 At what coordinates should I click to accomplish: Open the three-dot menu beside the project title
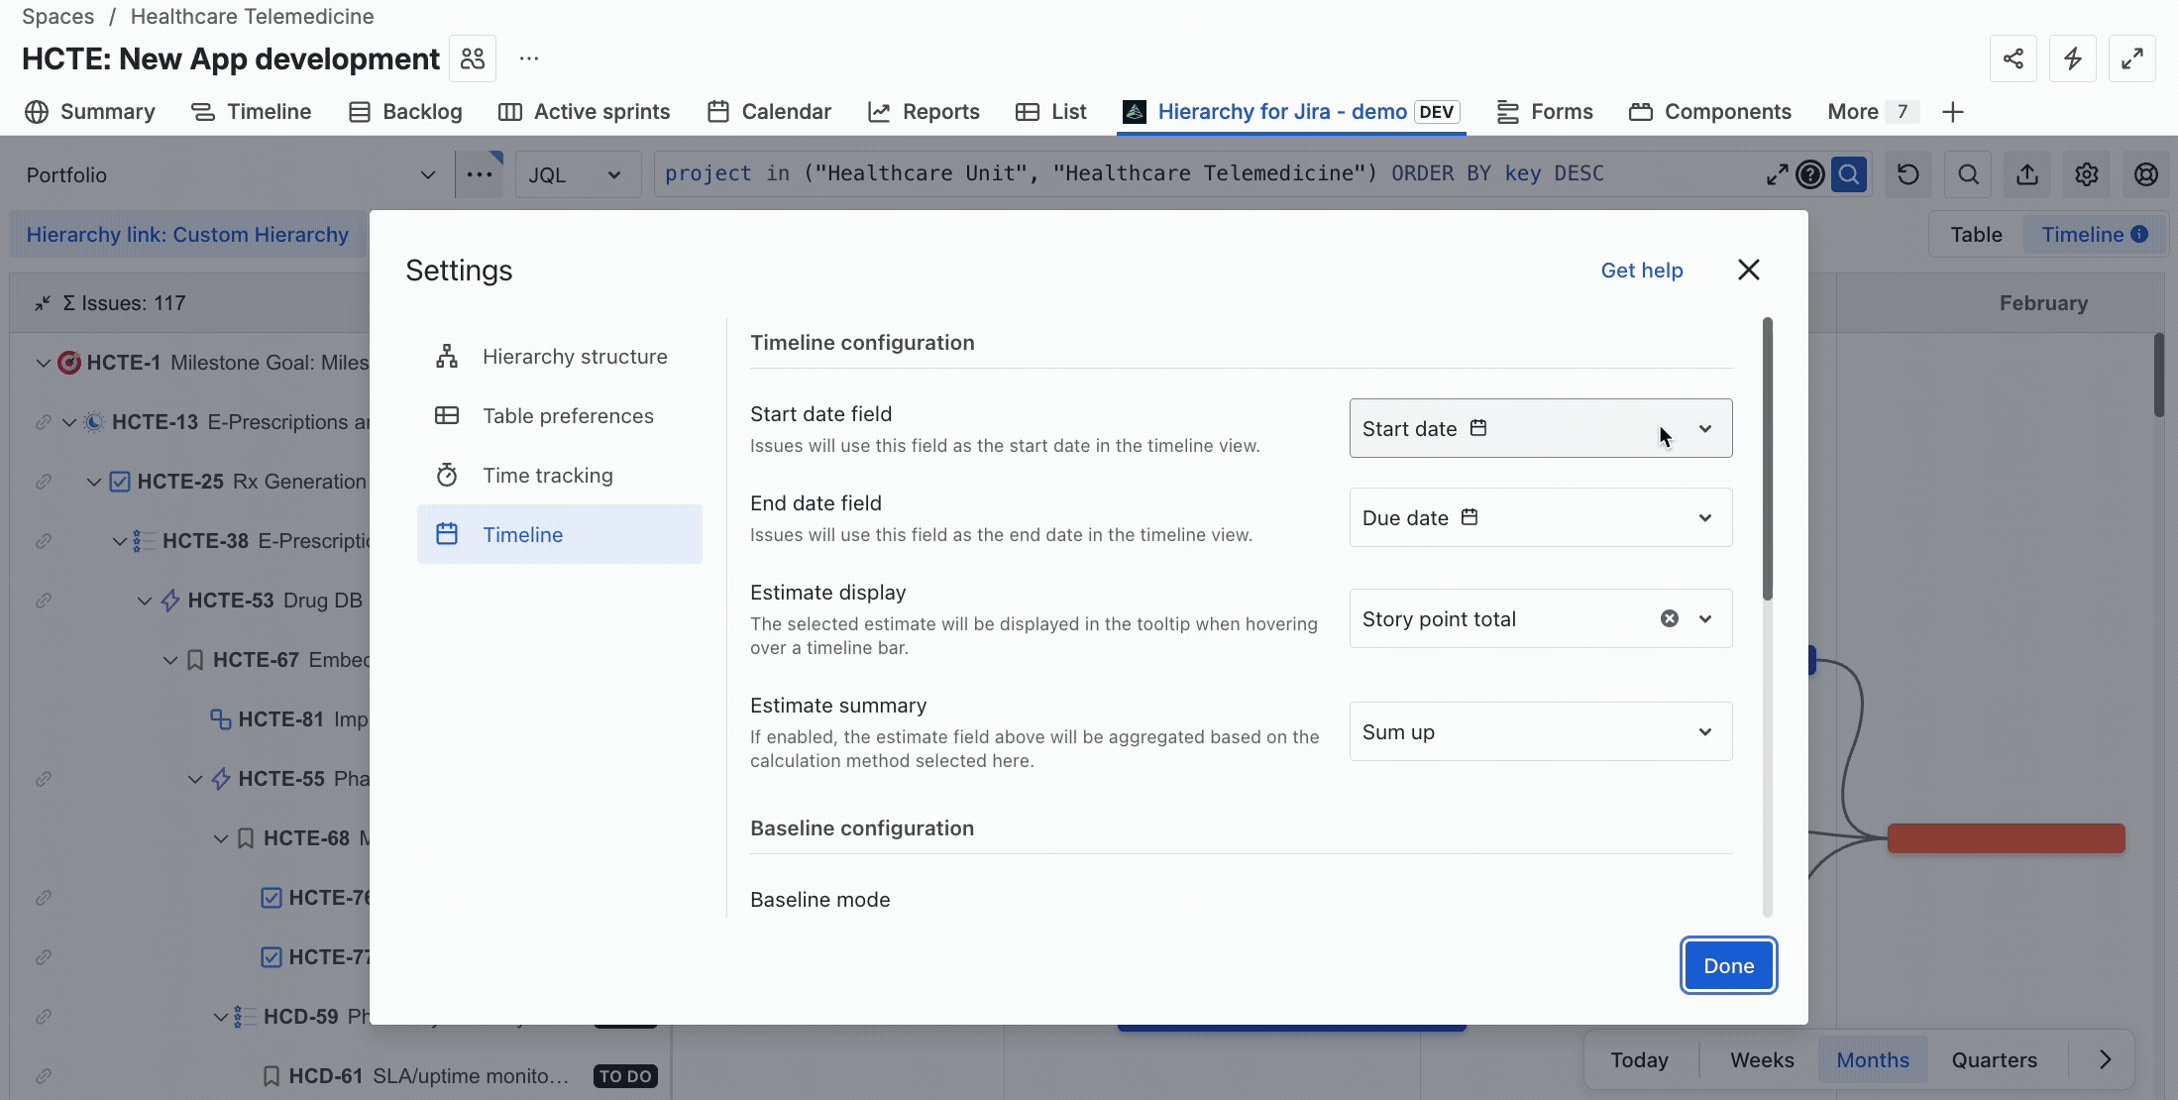point(529,58)
